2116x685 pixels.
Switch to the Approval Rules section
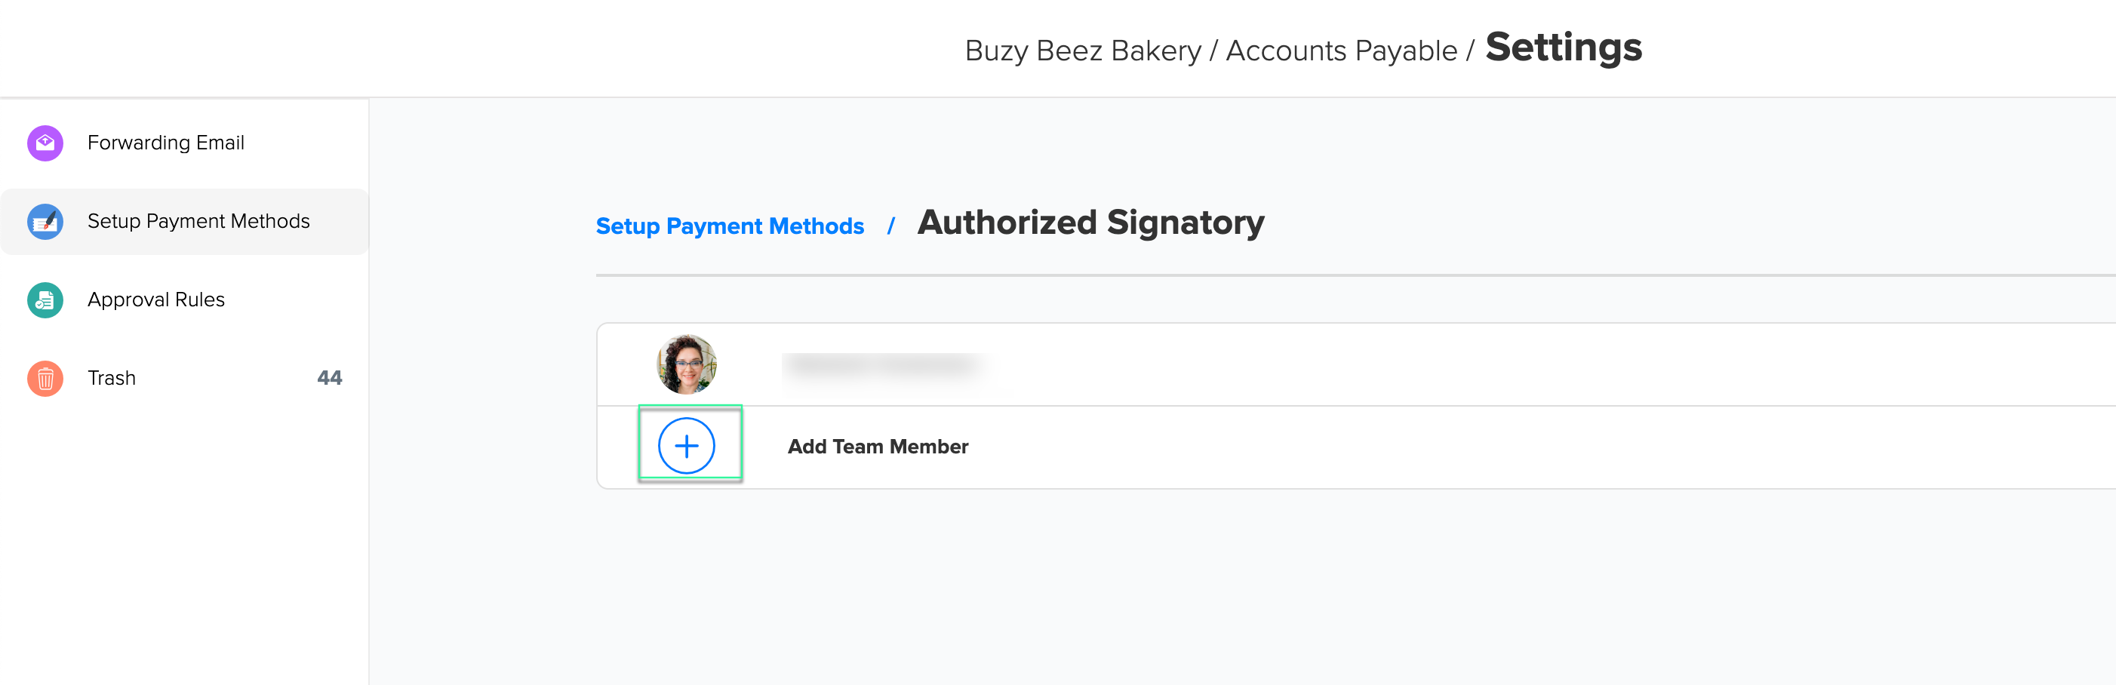156,299
